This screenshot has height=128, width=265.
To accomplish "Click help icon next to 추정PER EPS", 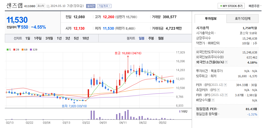I will (218, 90).
